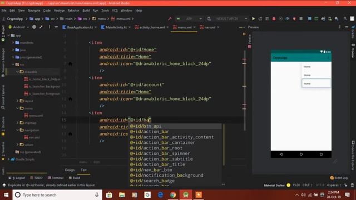The image size is (356, 200).
Task: Open Microsoft Edge from the taskbar
Action: (160, 195)
